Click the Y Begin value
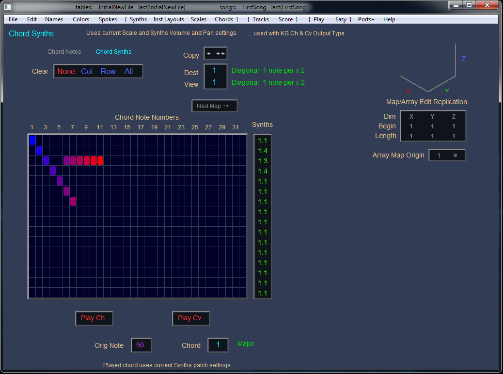The height and width of the screenshot is (374, 503). [x=432, y=126]
